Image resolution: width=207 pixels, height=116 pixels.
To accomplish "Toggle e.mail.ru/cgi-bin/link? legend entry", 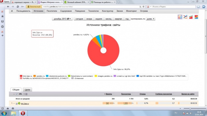I will click(x=124, y=76).
